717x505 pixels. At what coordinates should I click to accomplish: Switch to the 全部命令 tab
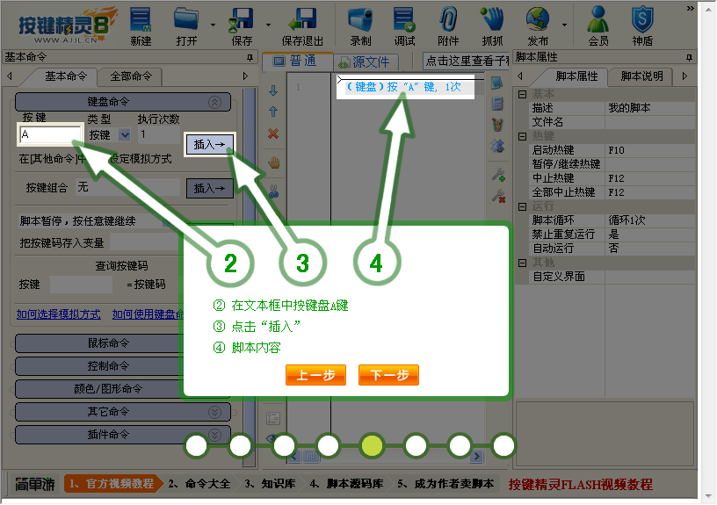point(131,76)
